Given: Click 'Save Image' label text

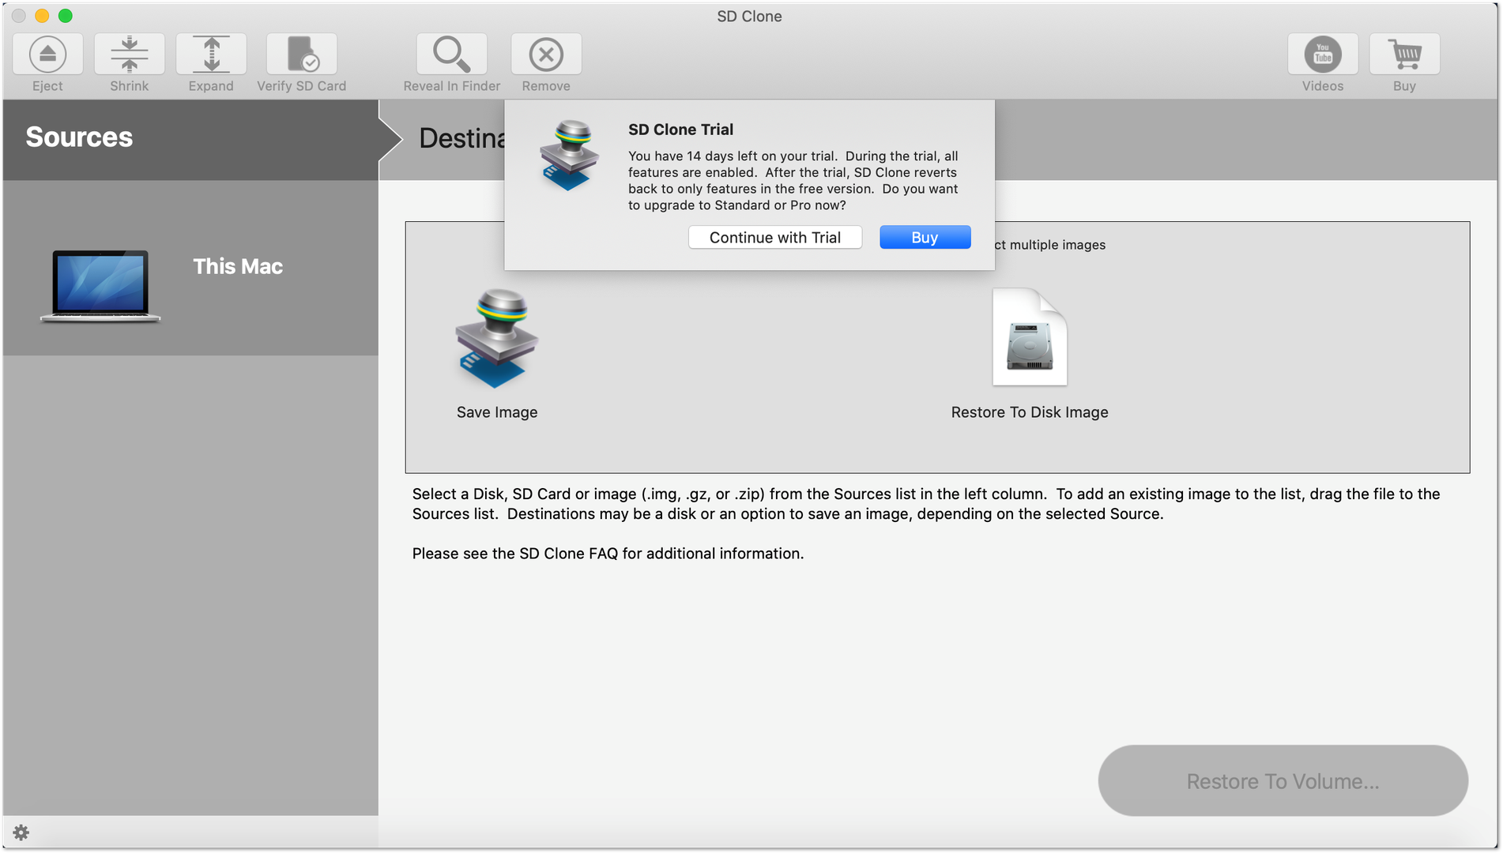Looking at the screenshot, I should pyautogui.click(x=497, y=412).
